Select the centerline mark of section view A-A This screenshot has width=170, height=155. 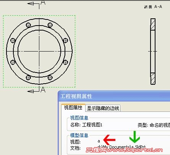(x=153, y=52)
